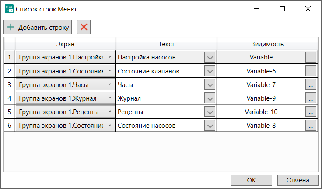Screen dimensions: 322x189
Task: Click the Видимость column header
Action: (267, 44)
